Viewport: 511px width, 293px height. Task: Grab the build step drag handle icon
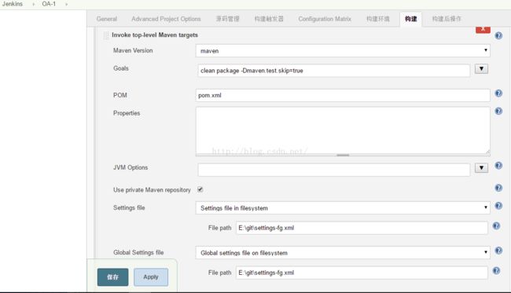106,35
